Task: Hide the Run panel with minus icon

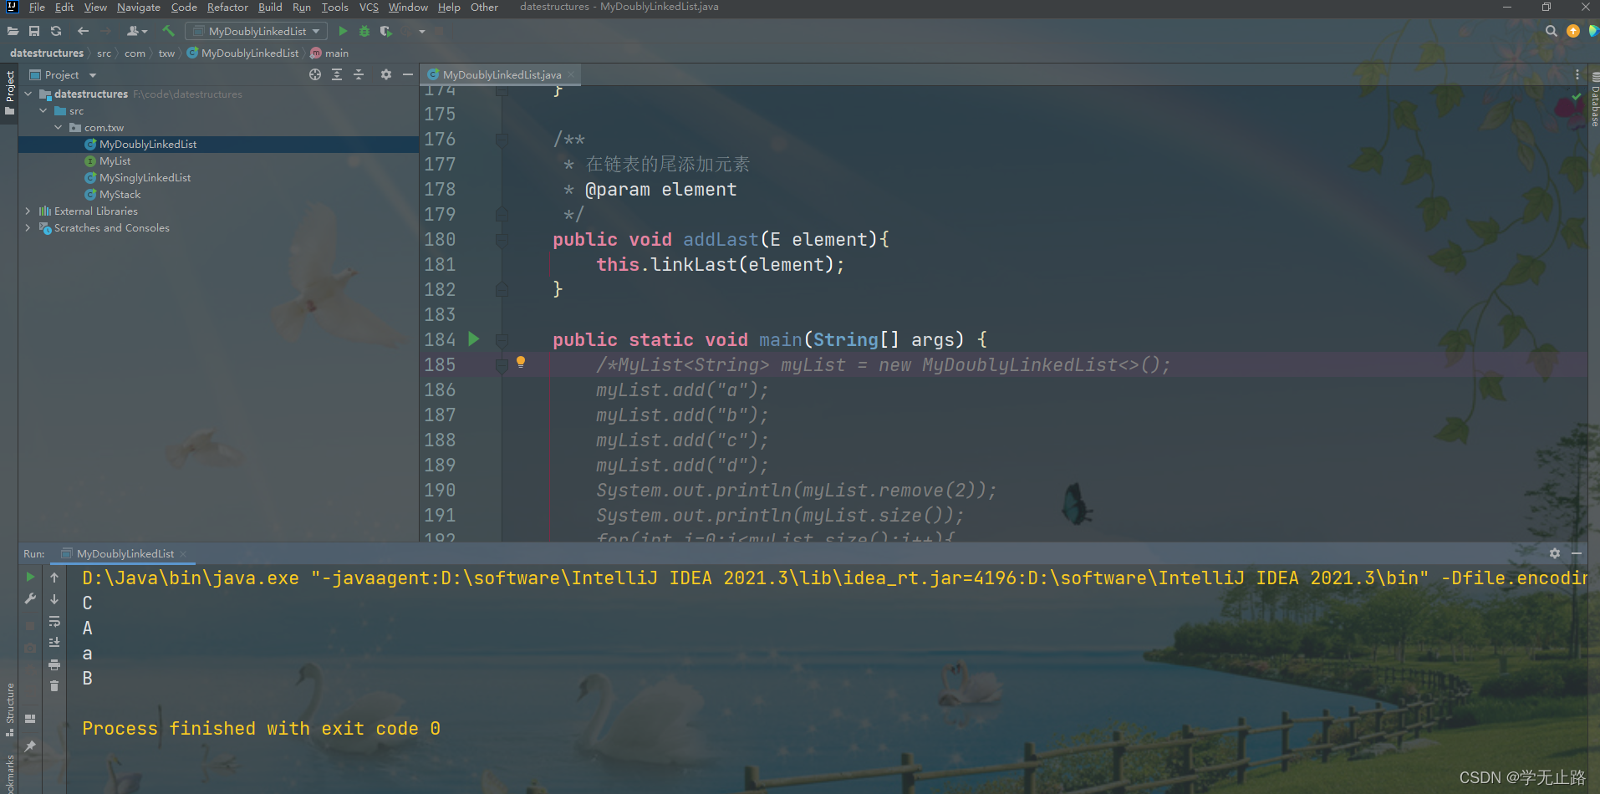Action: pyautogui.click(x=1577, y=553)
